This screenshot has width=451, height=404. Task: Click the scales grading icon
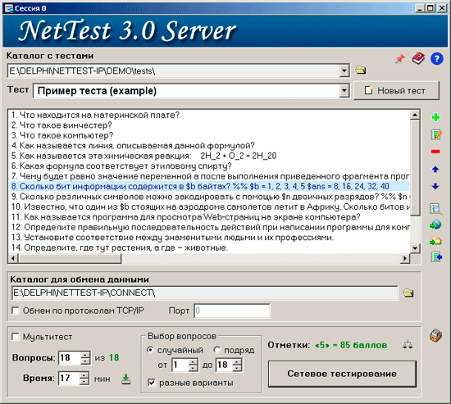point(408,344)
